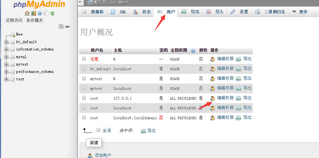Switch to the 数据库 tab
Viewport: 319px width, 158px height.
[x=93, y=12]
